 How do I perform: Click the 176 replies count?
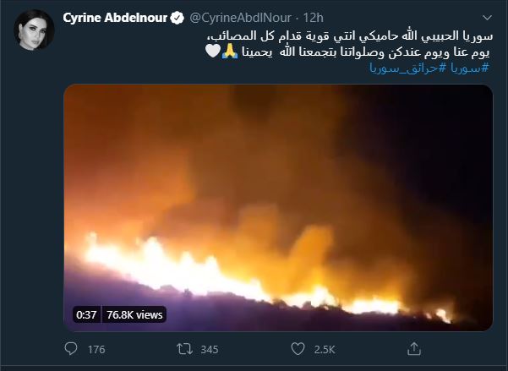tap(96, 349)
